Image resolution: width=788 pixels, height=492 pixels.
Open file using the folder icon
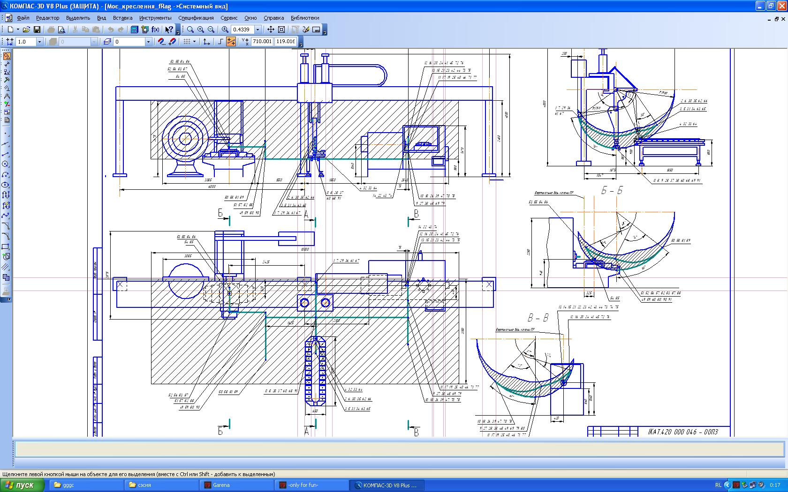(x=26, y=30)
